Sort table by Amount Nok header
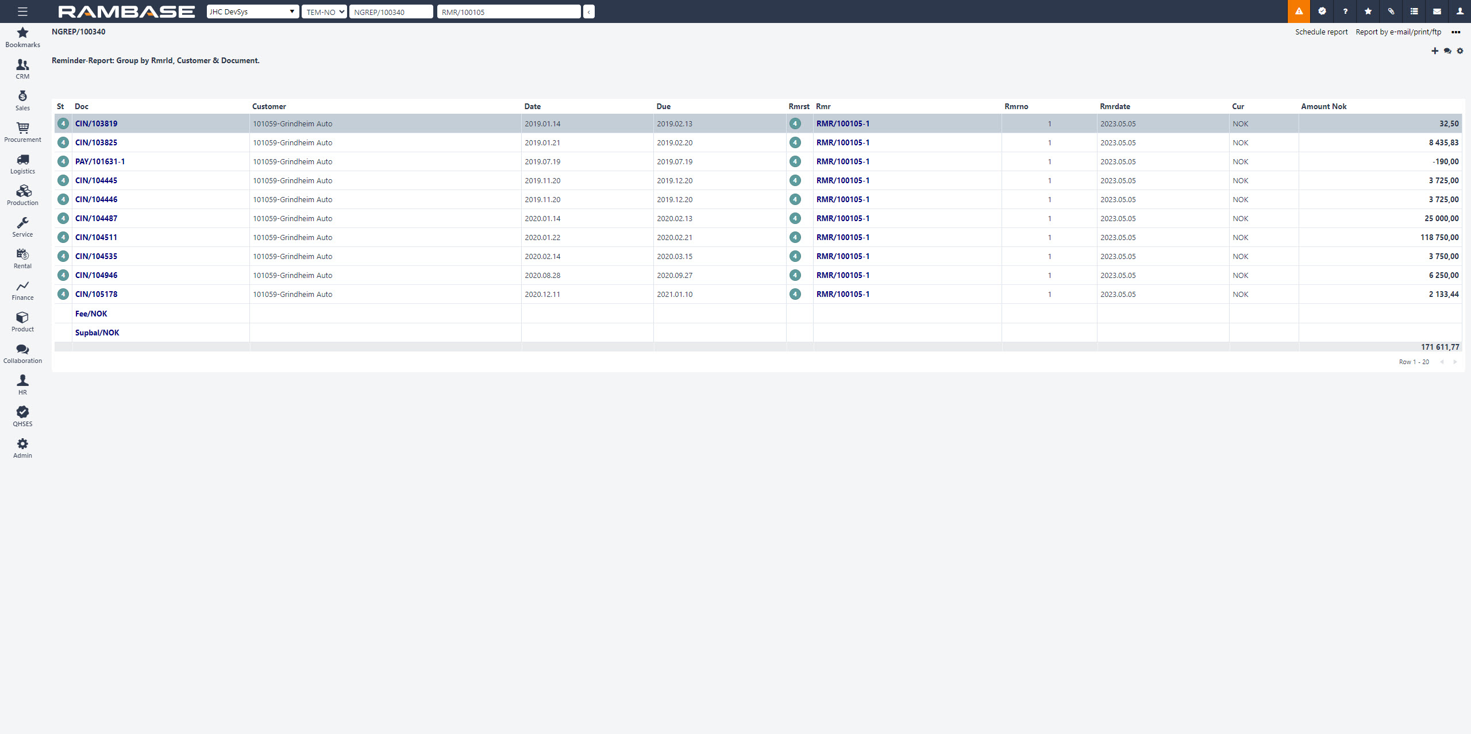The width and height of the screenshot is (1471, 734). 1323,106
